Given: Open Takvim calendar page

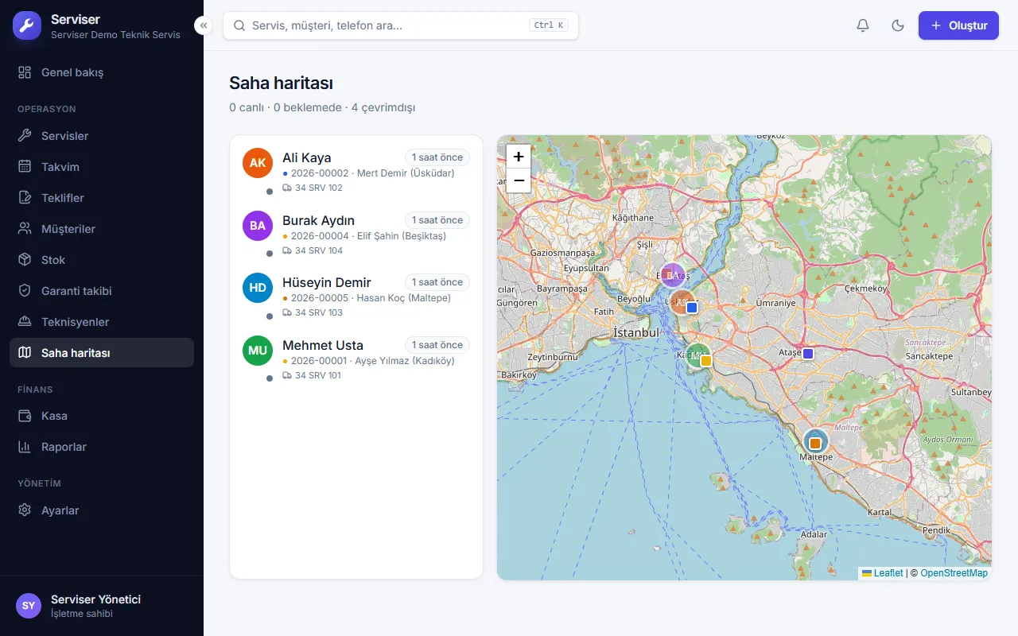Looking at the screenshot, I should click(102, 167).
